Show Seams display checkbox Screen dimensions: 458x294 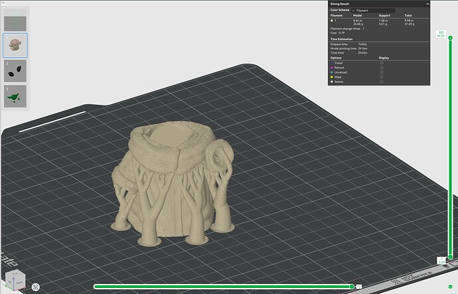tap(382, 82)
